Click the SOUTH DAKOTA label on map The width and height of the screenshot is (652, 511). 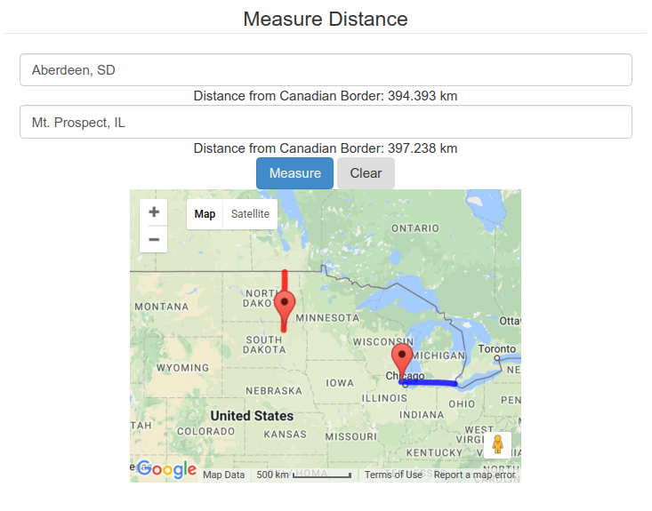pyautogui.click(x=264, y=345)
